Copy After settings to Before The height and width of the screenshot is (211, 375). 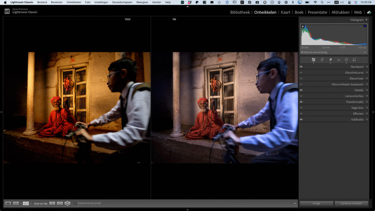(x=60, y=203)
